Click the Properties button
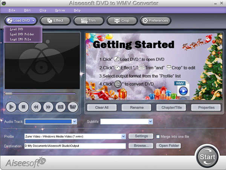This screenshot has width=226, height=170. pyautogui.click(x=206, y=108)
